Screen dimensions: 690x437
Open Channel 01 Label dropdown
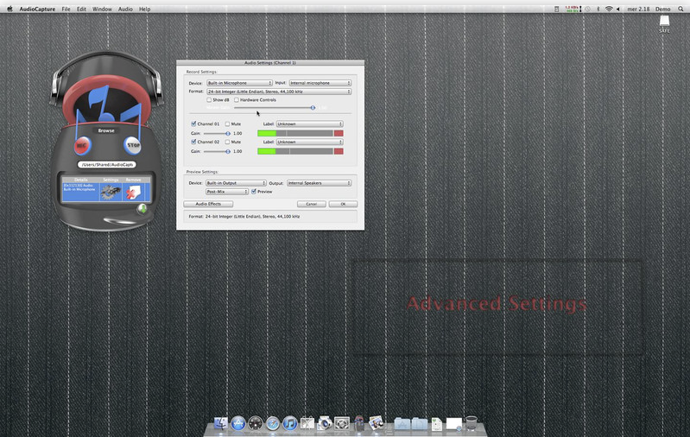pyautogui.click(x=310, y=124)
